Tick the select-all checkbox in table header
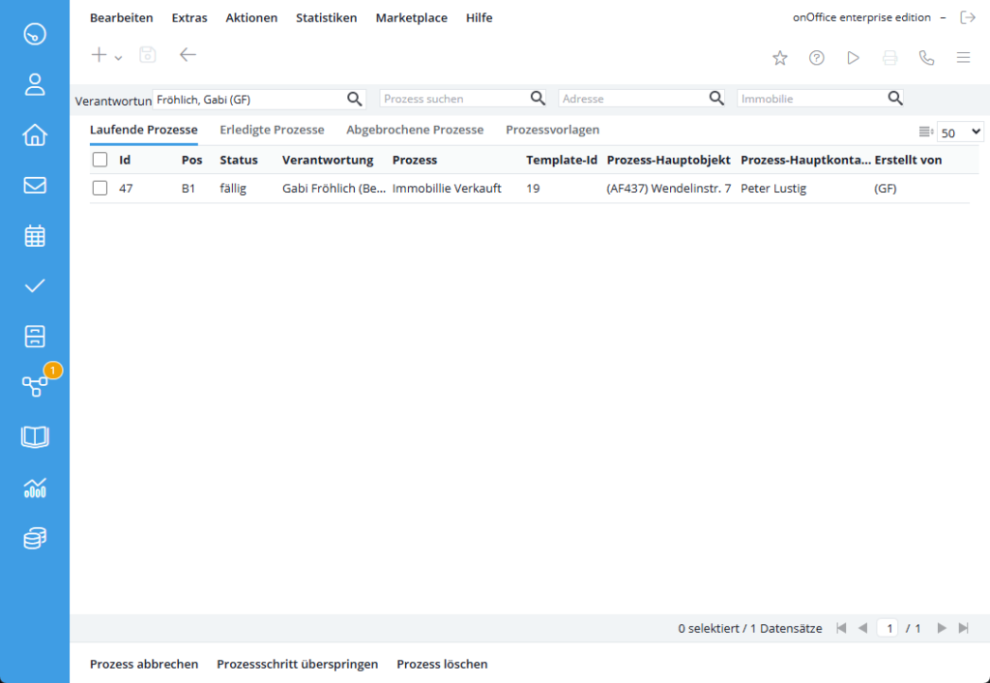This screenshot has height=683, width=990. (x=100, y=160)
